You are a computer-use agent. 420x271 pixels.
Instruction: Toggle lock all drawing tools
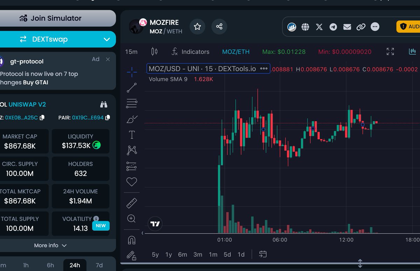pyautogui.click(x=132, y=256)
